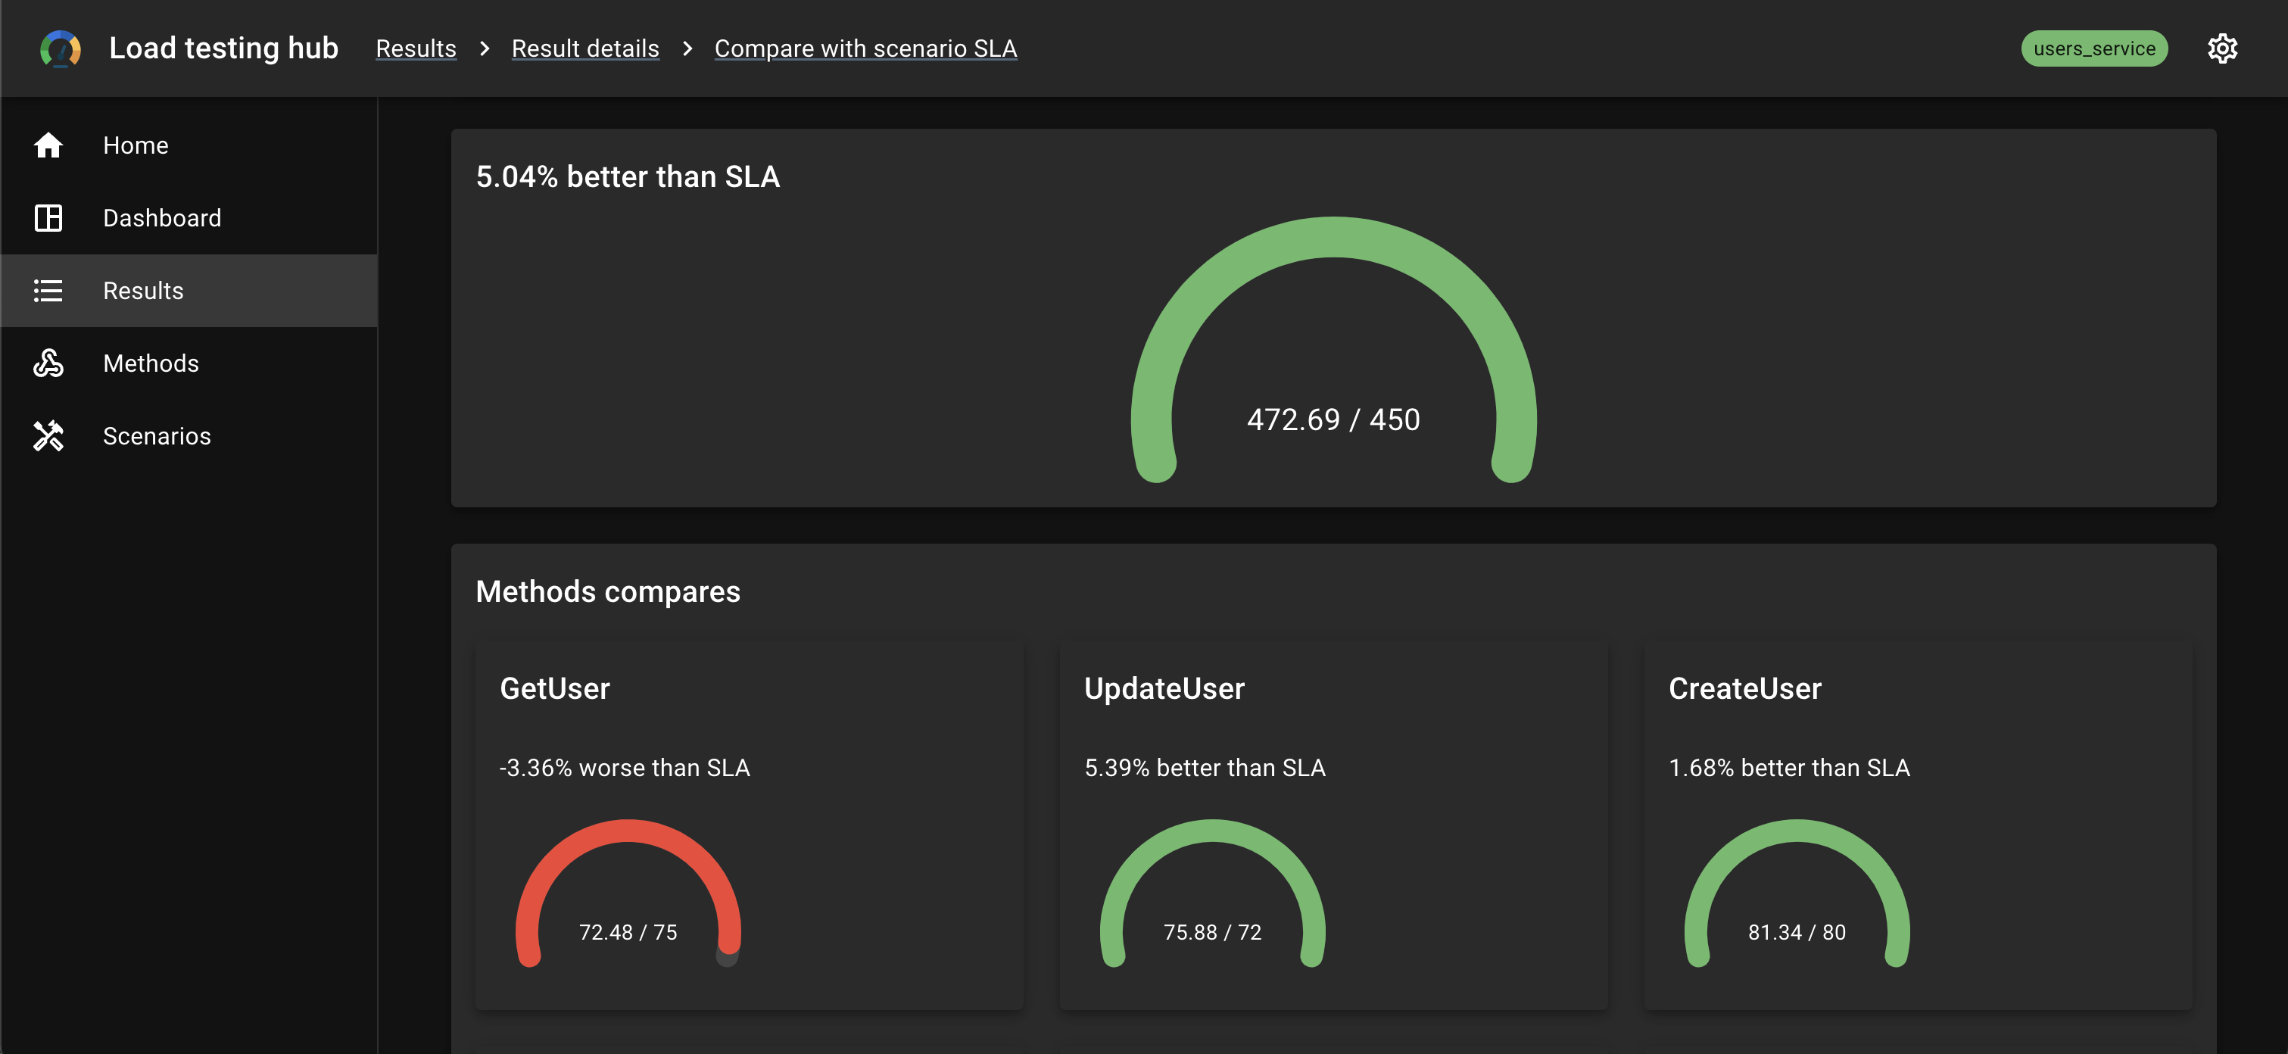Click the users_service project chip
The height and width of the screenshot is (1054, 2288).
click(2094, 48)
